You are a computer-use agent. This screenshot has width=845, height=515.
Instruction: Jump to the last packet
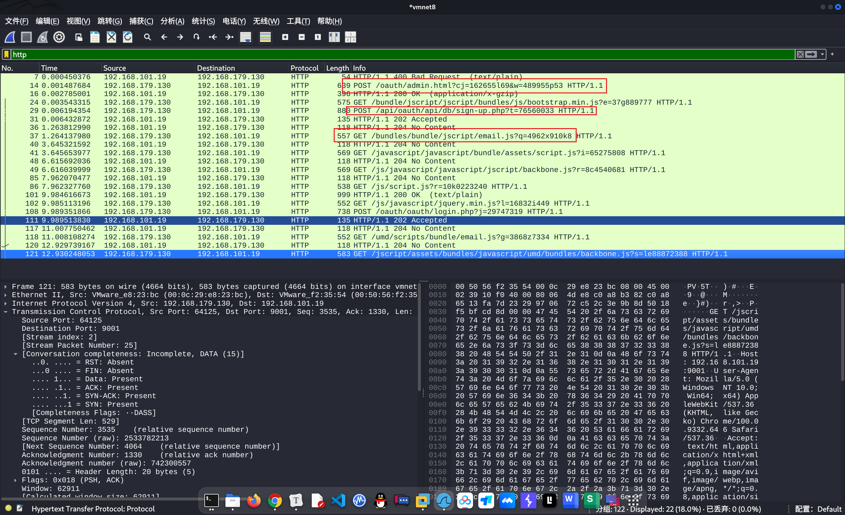pos(229,37)
